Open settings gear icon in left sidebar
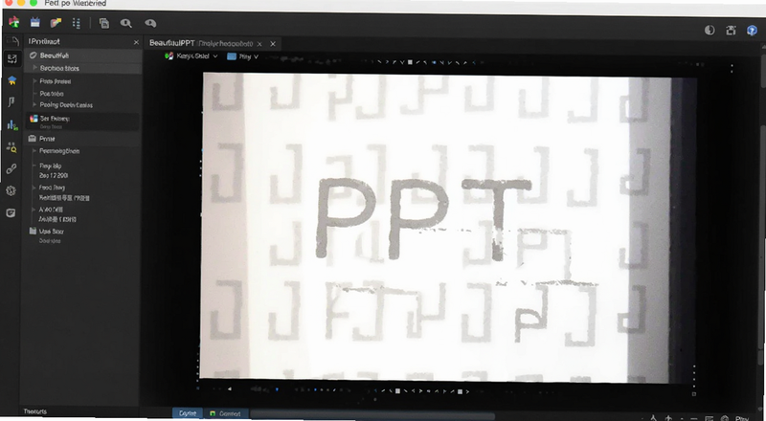The image size is (766, 421). [x=11, y=191]
